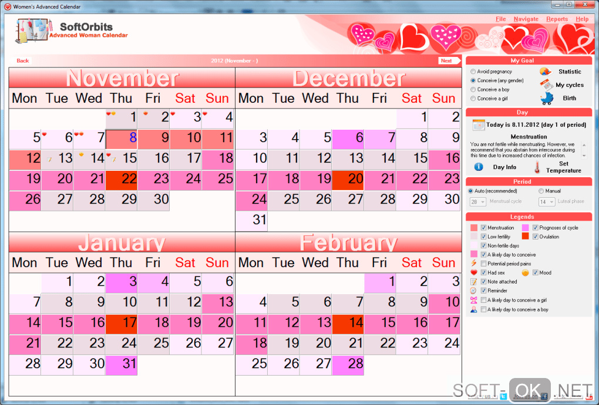
Task: Click the blue Day Info icon
Action: pyautogui.click(x=478, y=167)
